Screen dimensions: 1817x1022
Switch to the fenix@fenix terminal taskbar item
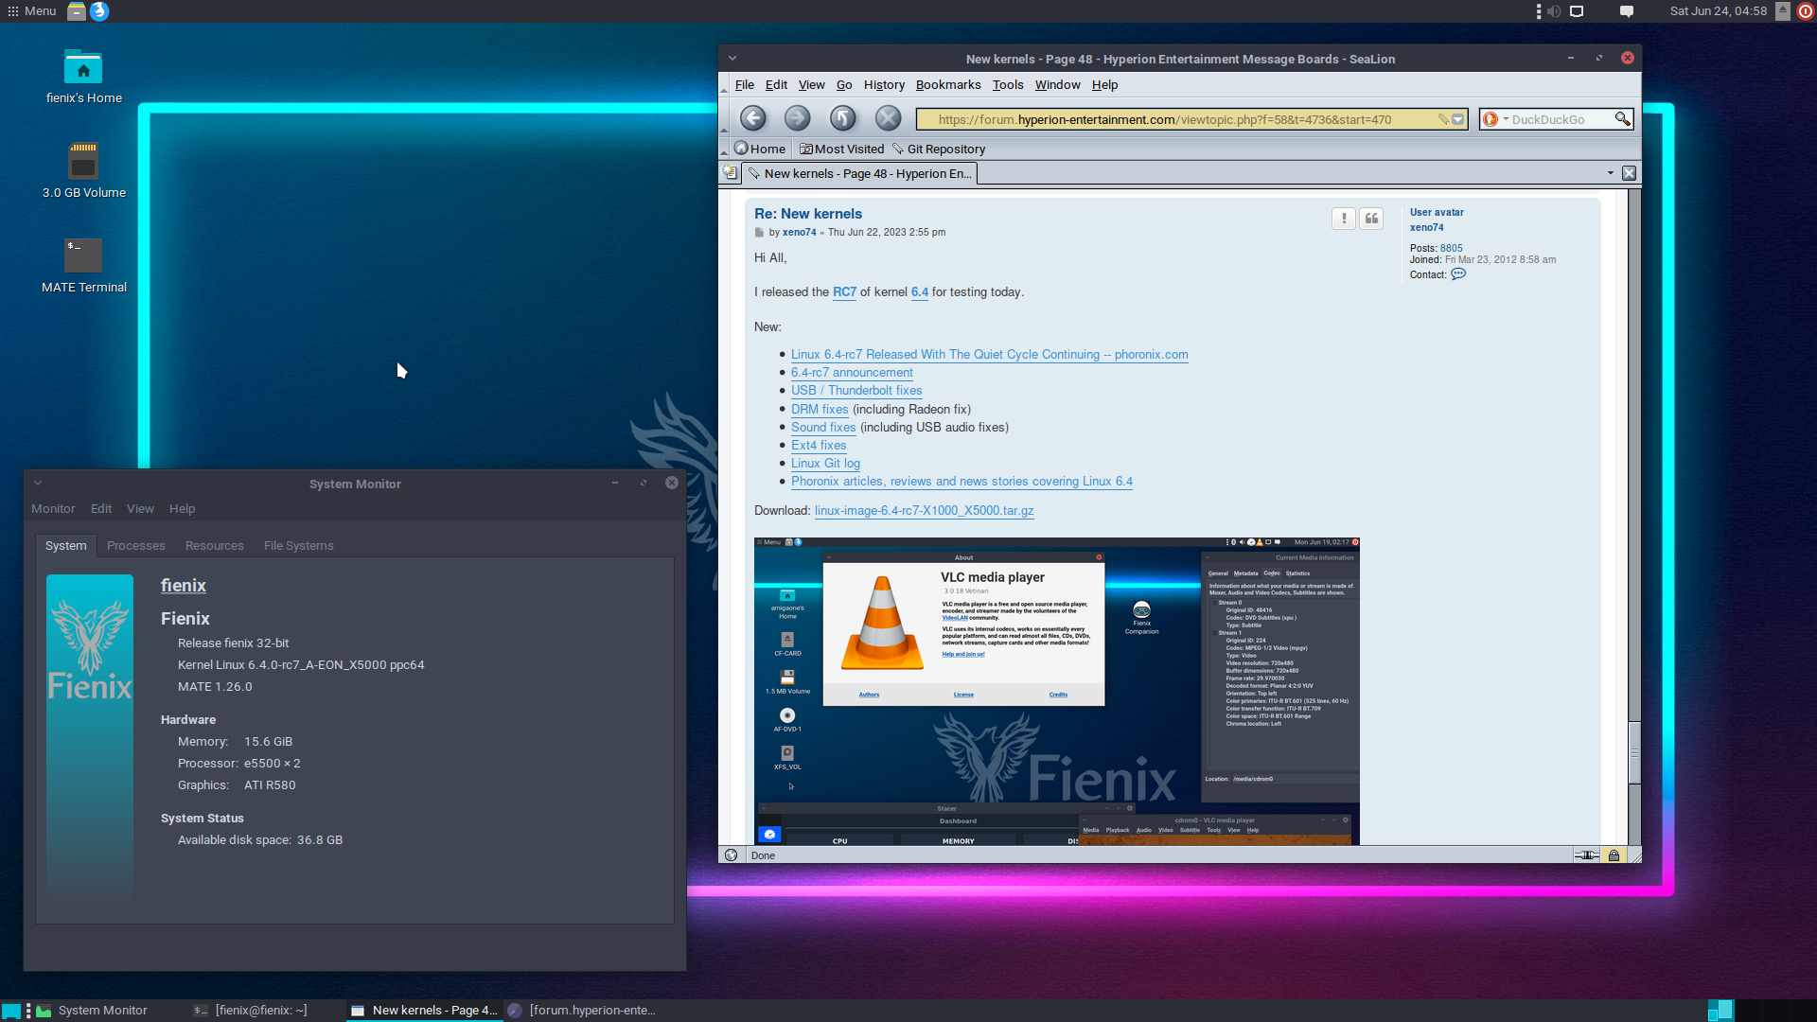point(252,1011)
